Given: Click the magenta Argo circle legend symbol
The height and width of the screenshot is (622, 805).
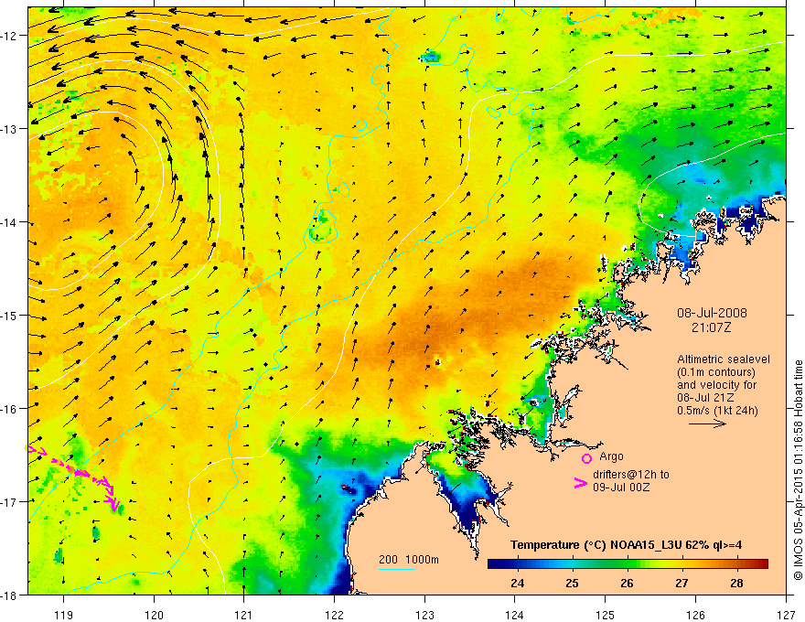Looking at the screenshot, I should click(586, 458).
